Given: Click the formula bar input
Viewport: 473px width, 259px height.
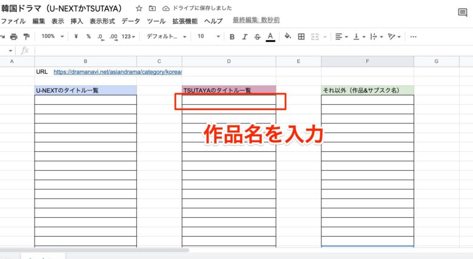Looking at the screenshot, I should [x=253, y=51].
